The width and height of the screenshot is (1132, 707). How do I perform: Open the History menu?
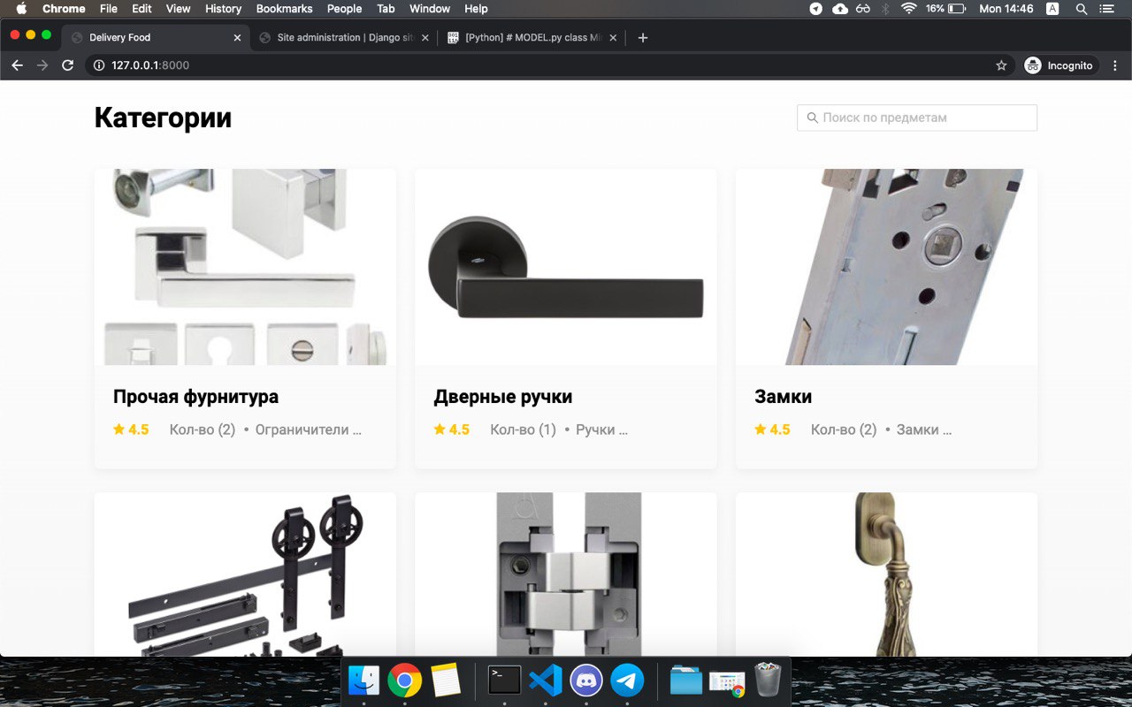pos(223,9)
